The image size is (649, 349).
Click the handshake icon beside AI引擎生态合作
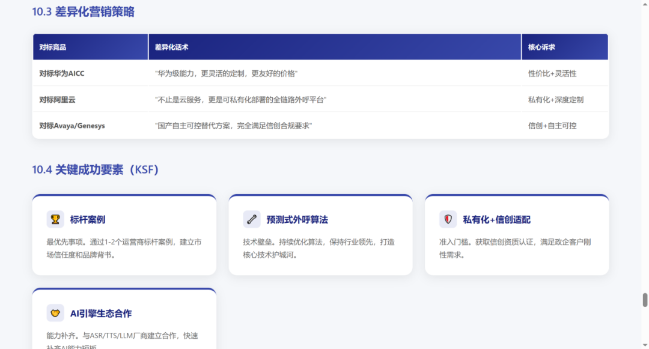[x=55, y=313]
